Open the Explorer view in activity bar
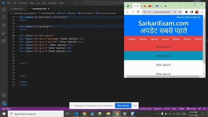This screenshot has width=208, height=117. (x=4, y=9)
